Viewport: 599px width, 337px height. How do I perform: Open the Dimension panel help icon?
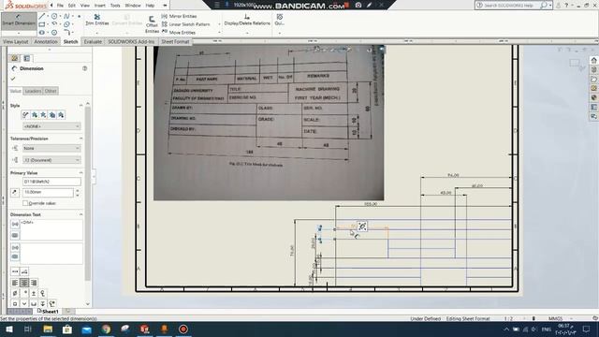tap(85, 68)
